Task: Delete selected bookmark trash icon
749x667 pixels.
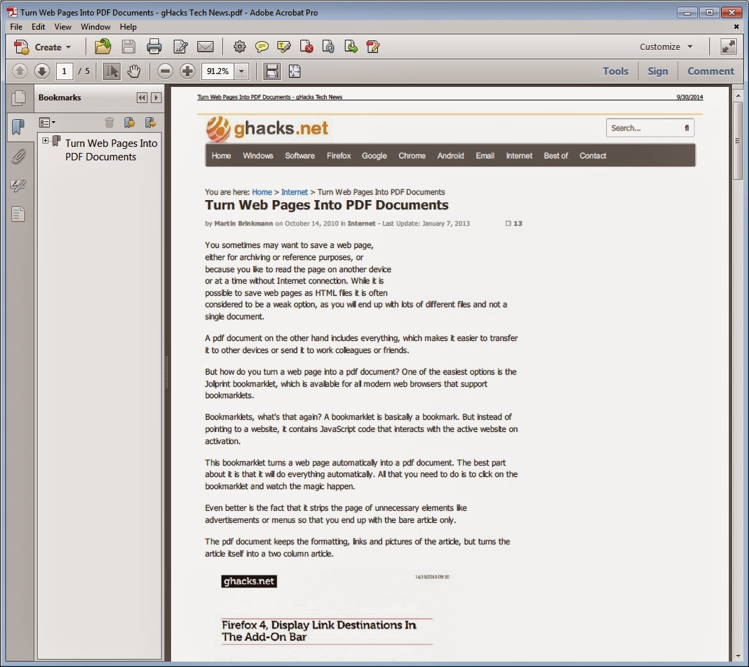Action: coord(109,123)
